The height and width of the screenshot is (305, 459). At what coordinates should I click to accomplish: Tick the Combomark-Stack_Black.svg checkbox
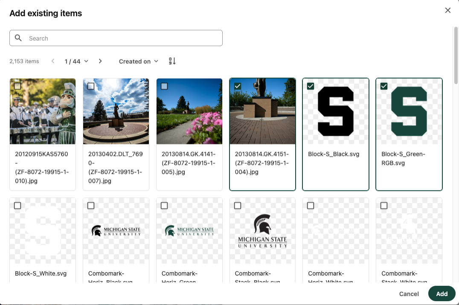point(238,206)
